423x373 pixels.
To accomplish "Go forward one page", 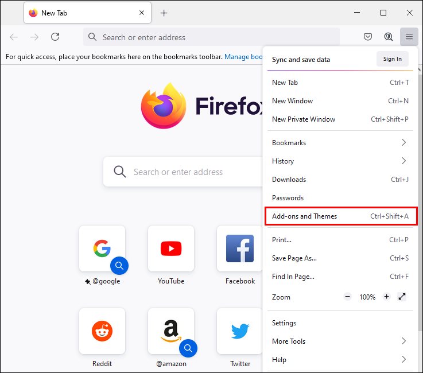I will coord(34,37).
